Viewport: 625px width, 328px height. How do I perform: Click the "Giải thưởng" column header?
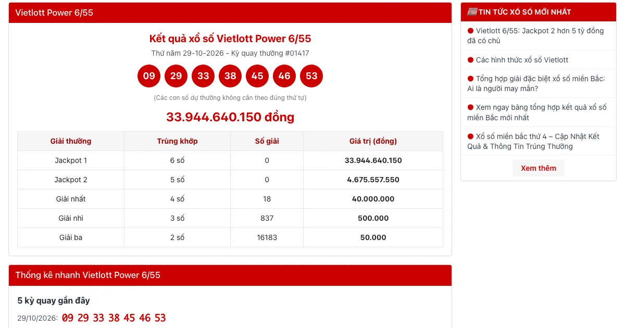[x=71, y=141]
